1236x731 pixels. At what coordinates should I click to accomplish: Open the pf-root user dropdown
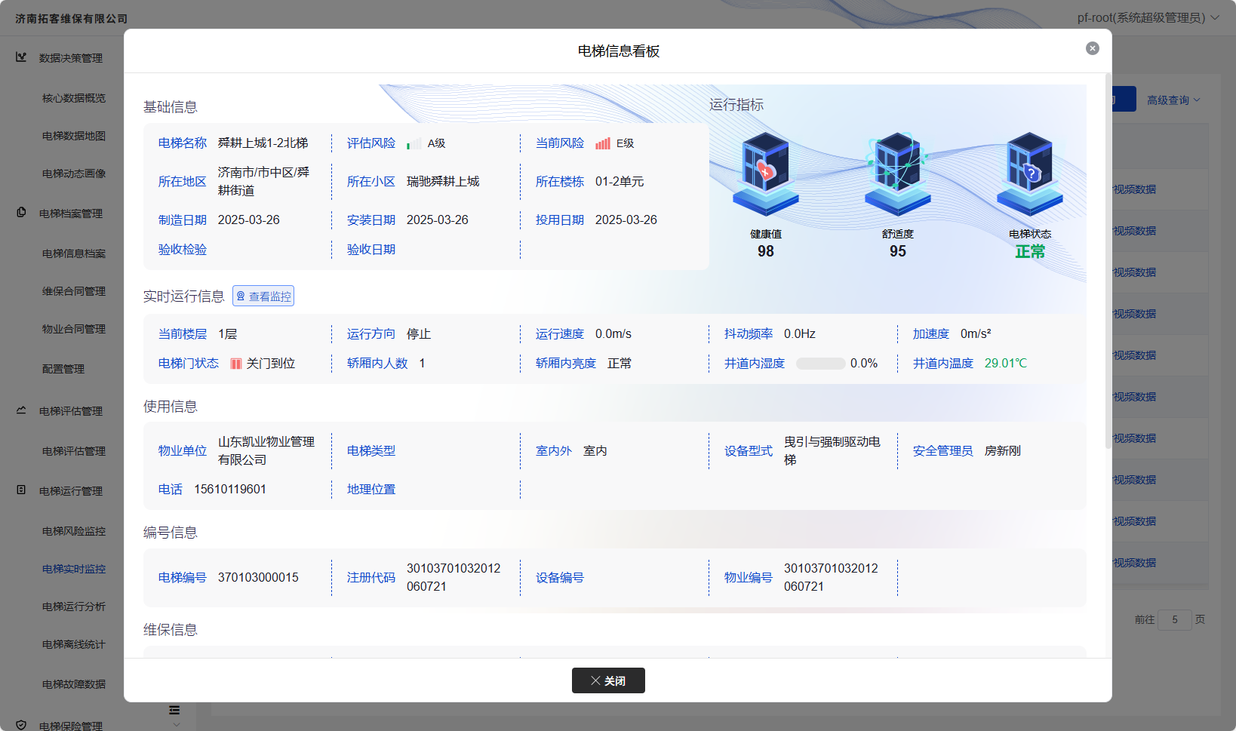pyautogui.click(x=1148, y=17)
